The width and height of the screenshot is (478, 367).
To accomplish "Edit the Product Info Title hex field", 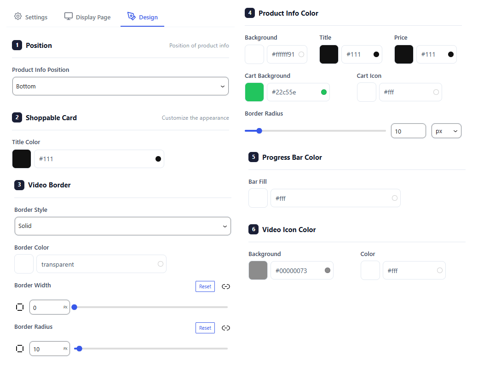I will (362, 54).
